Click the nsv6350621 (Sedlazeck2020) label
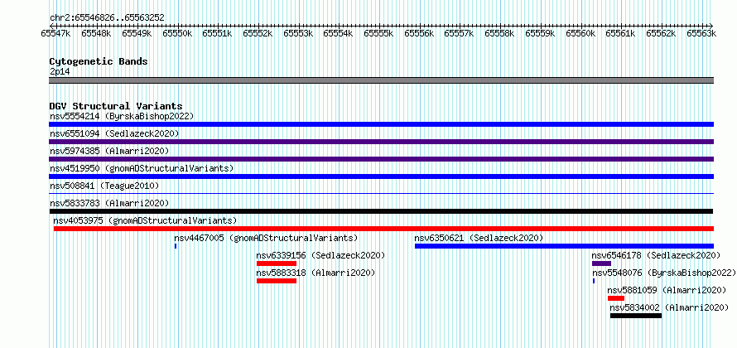Viewport: 737px width, 348px height. pyautogui.click(x=479, y=238)
